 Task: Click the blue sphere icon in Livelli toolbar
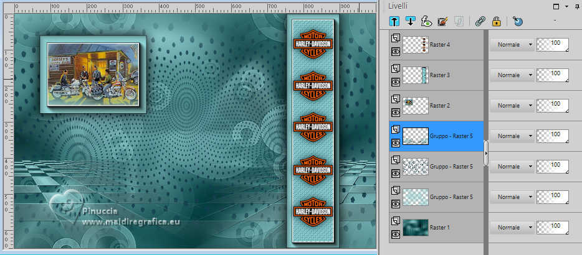[x=517, y=22]
